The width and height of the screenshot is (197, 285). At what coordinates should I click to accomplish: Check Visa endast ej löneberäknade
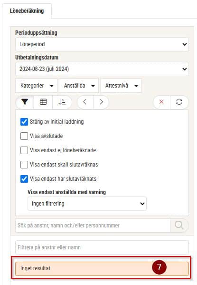pyautogui.click(x=24, y=150)
